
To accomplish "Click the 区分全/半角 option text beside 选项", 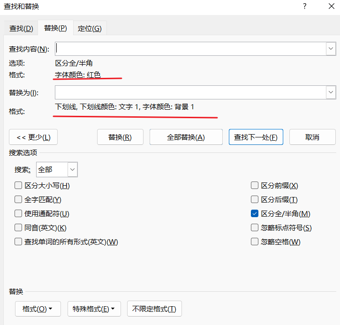I will (74, 63).
